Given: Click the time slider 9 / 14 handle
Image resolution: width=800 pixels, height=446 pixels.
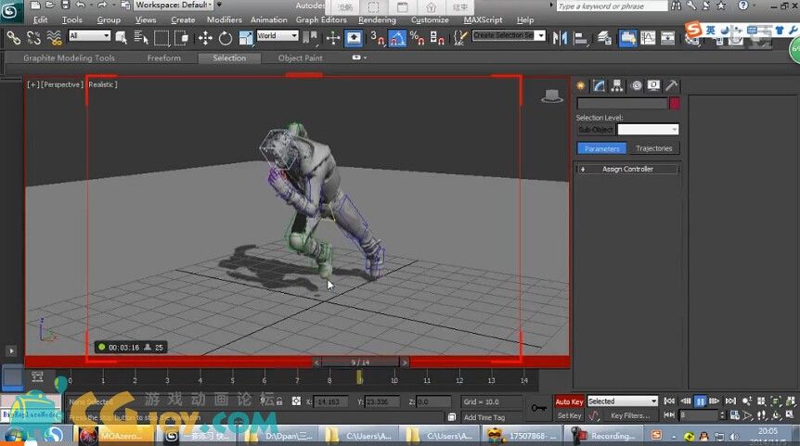Looking at the screenshot, I should coord(360,363).
